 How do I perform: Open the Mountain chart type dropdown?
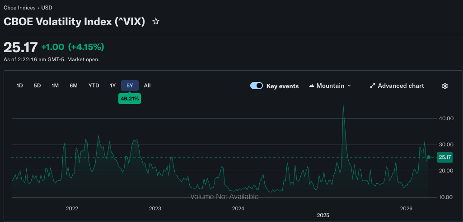tap(330, 86)
